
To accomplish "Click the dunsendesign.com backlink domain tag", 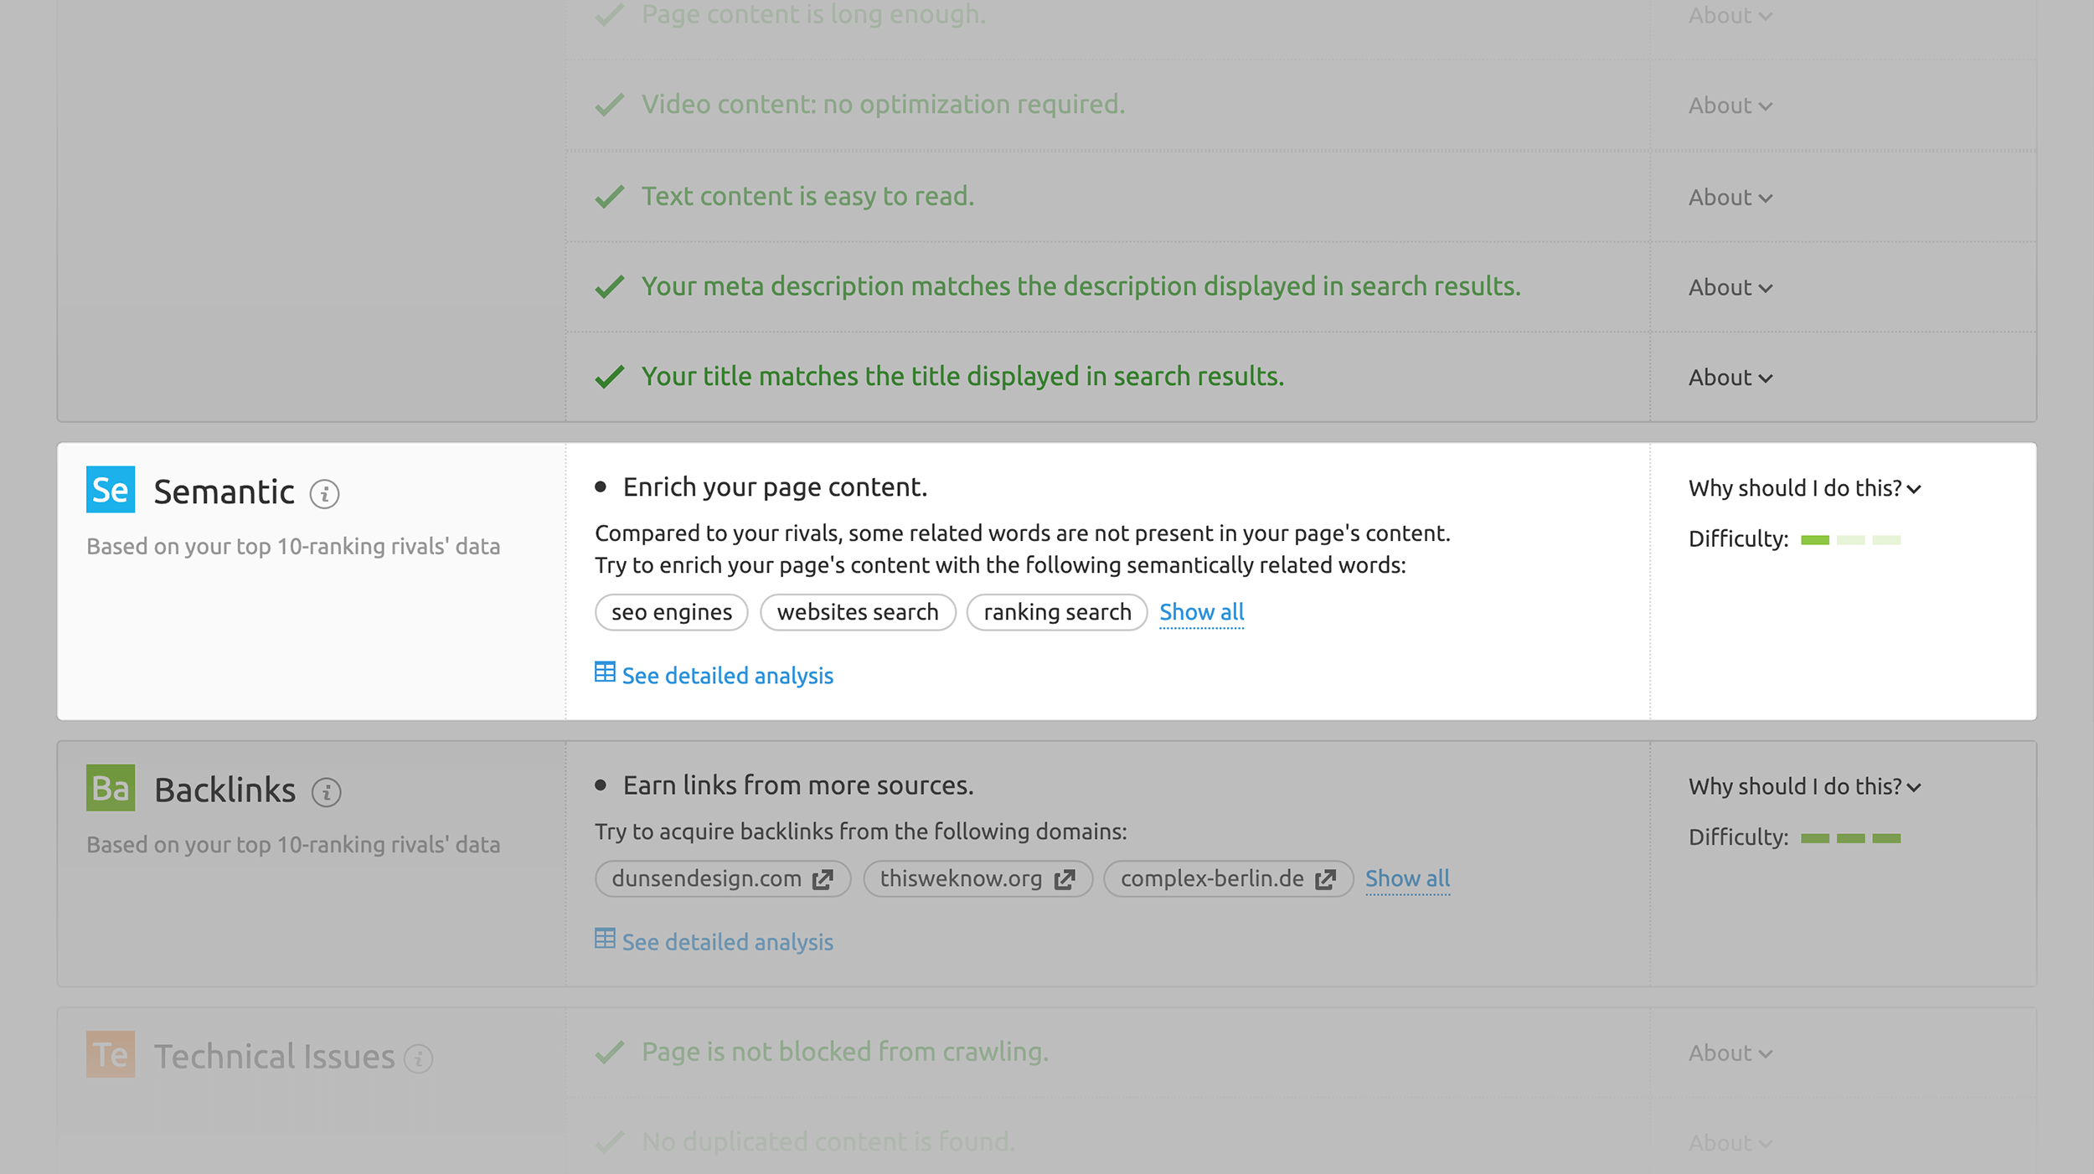I will tap(720, 877).
